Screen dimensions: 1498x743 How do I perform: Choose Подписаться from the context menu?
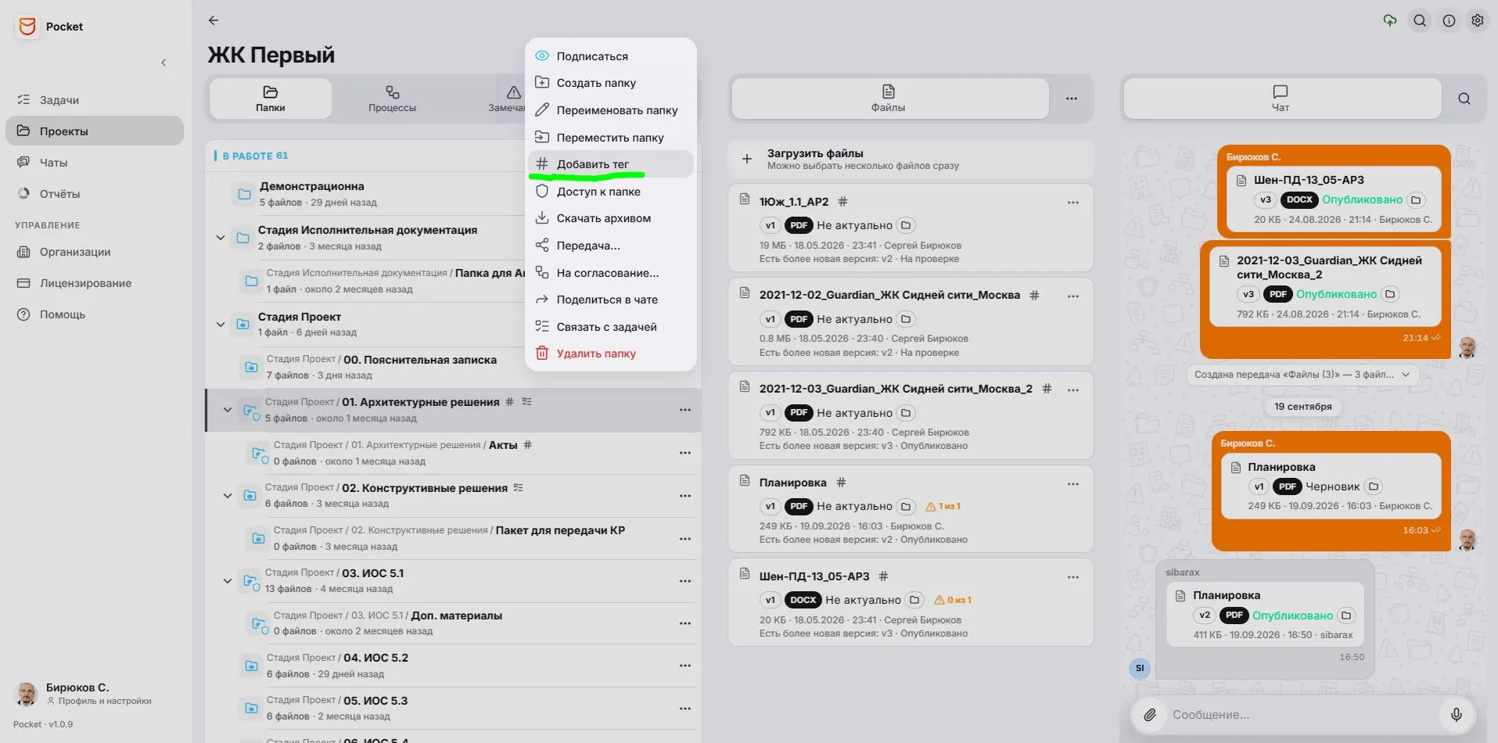[611, 56]
